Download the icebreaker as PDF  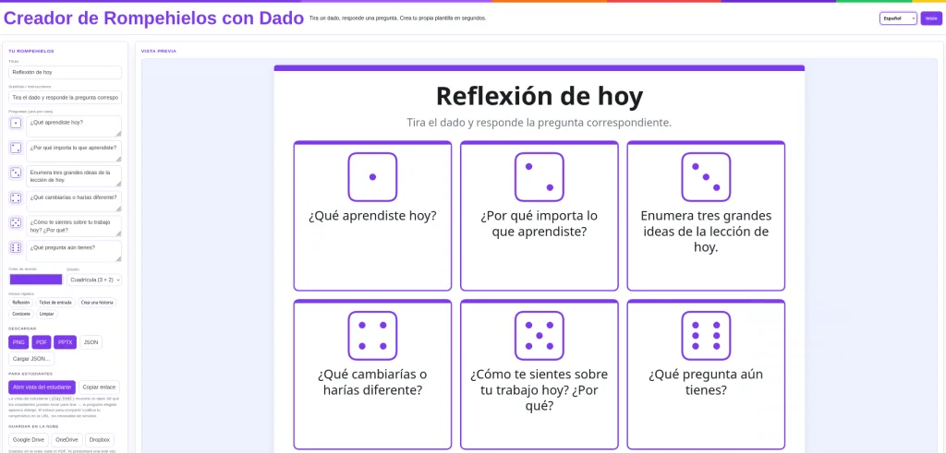click(41, 342)
